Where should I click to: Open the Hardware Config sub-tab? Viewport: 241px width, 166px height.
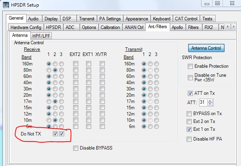click(26, 27)
